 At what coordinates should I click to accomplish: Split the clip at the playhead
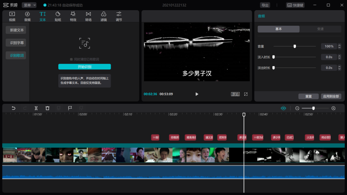pos(36,108)
